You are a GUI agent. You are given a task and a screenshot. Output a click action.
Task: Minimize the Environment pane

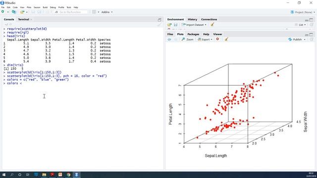(x=307, y=20)
